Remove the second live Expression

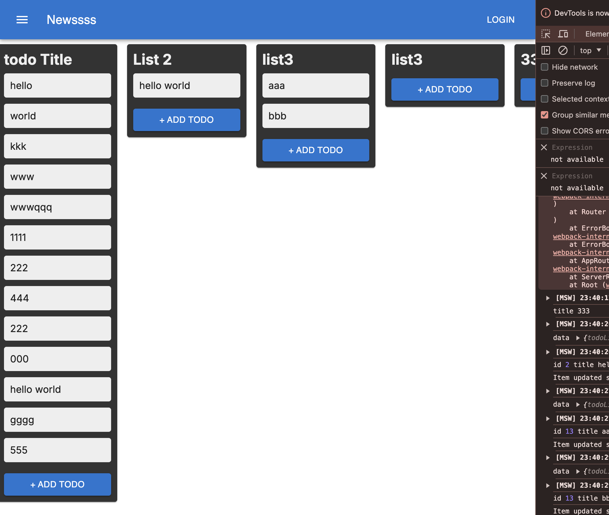544,176
